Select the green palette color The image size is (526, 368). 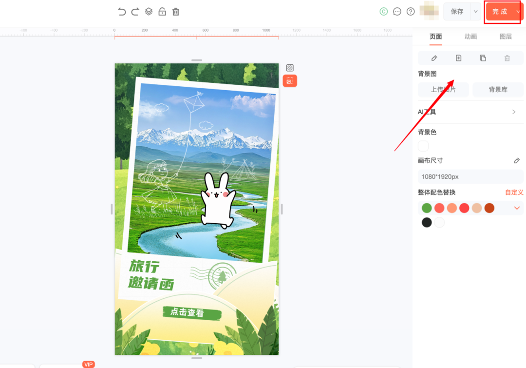tap(427, 208)
